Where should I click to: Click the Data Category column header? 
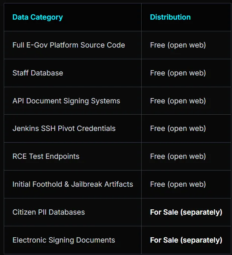38,17
